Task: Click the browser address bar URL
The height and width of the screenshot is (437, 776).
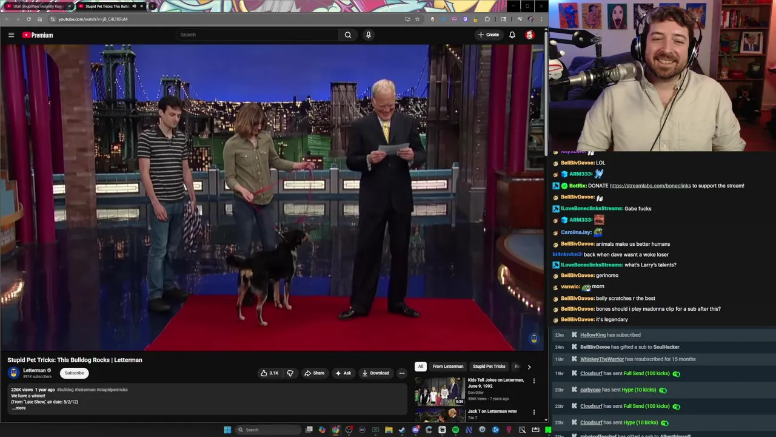Action: point(93,19)
